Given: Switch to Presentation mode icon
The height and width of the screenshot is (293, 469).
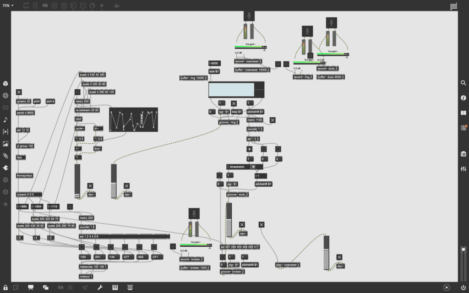Looking at the screenshot, I should pos(31,288).
